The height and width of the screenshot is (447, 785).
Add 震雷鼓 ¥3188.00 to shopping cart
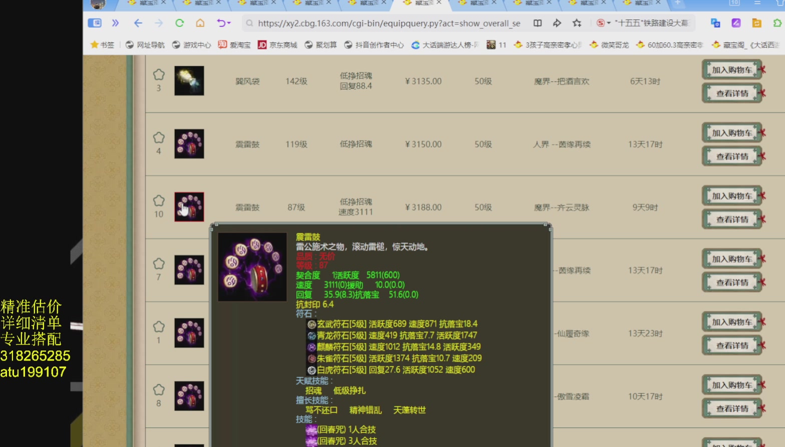[x=732, y=196]
